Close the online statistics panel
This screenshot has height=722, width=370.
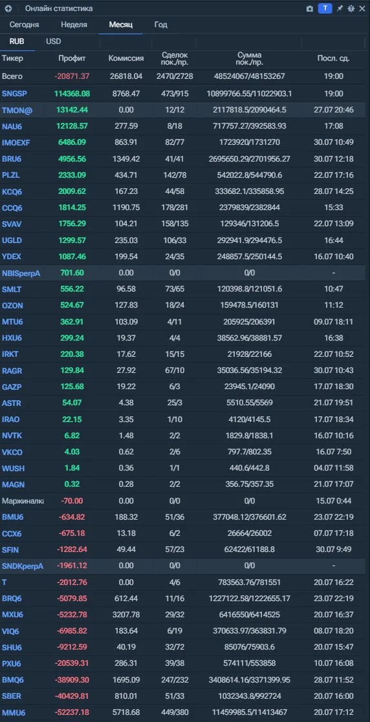pyautogui.click(x=363, y=8)
